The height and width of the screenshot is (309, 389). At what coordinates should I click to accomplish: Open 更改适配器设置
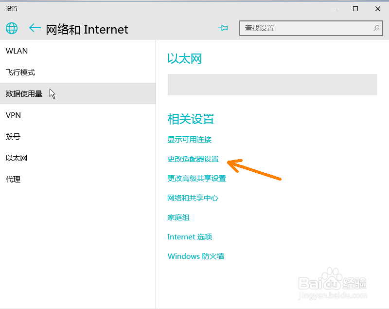click(x=193, y=159)
